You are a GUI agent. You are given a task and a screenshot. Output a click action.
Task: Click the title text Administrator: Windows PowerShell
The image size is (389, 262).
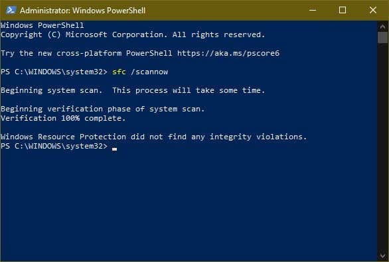click(82, 11)
